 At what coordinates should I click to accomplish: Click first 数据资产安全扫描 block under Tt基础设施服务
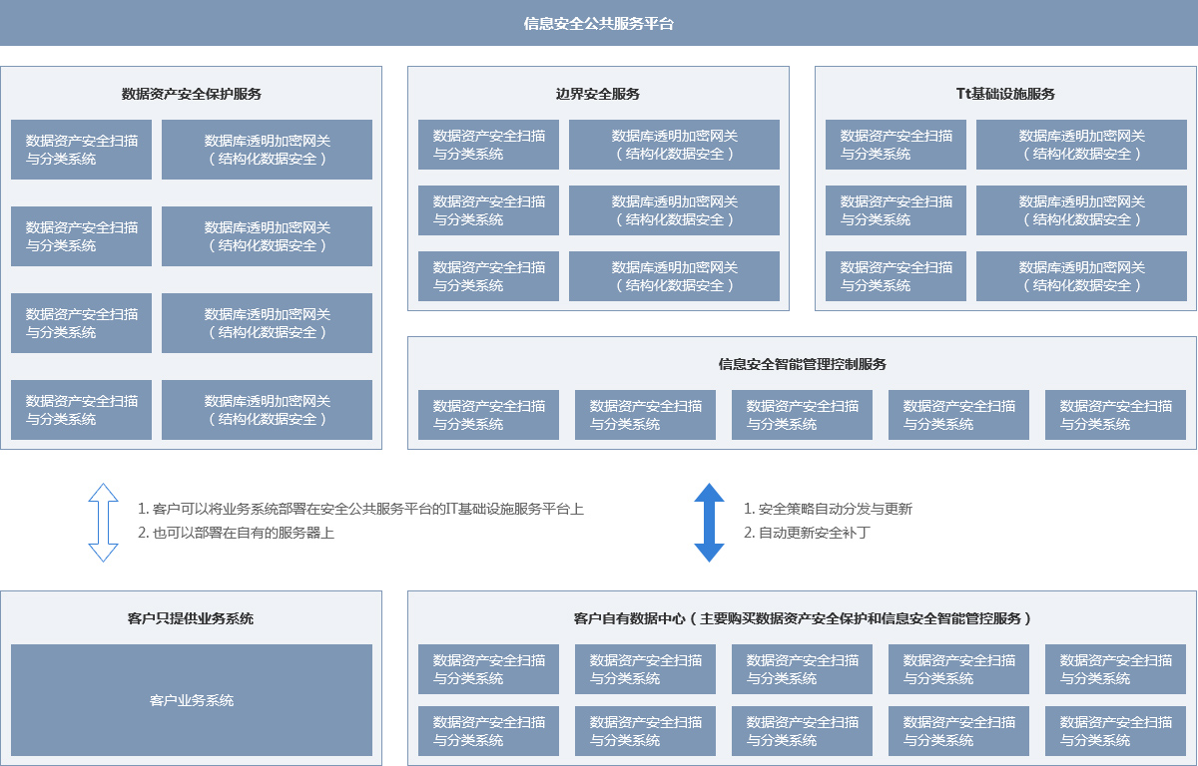[x=896, y=145]
